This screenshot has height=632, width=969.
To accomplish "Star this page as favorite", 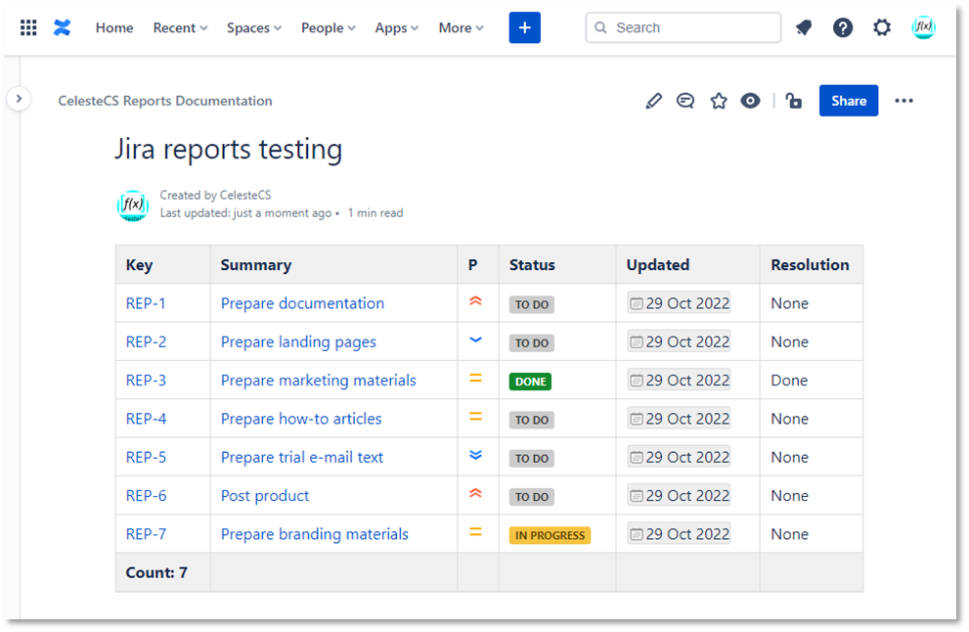I will 718,101.
